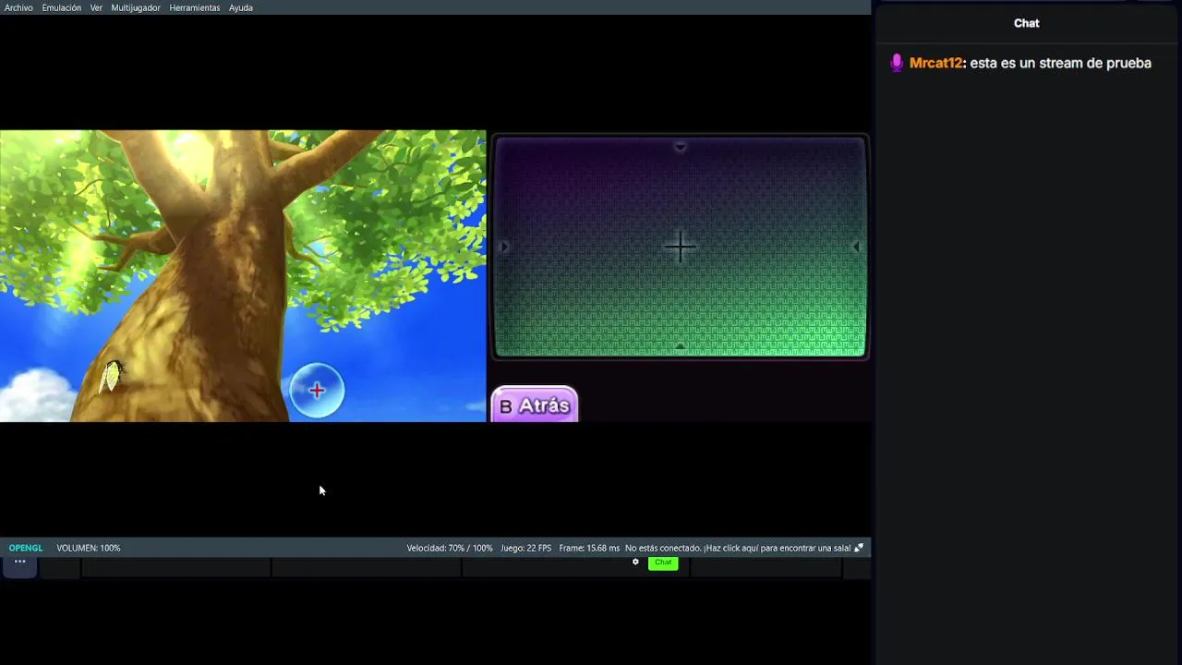Click the green Chat button
Viewport: 1182px width, 665px height.
(x=663, y=562)
